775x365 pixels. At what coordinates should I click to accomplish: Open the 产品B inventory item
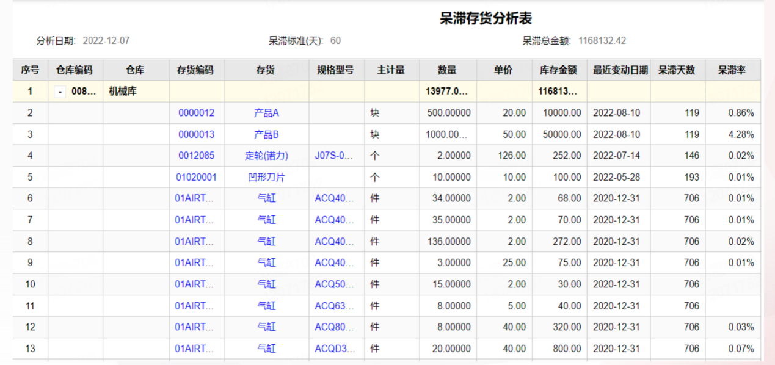[x=266, y=134]
